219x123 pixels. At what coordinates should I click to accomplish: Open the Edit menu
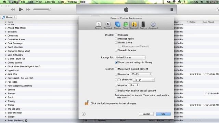30,2
